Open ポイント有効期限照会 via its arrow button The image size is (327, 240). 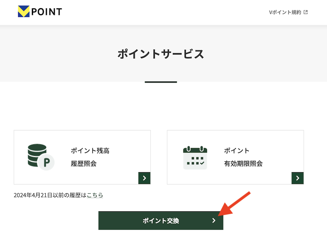point(297,178)
